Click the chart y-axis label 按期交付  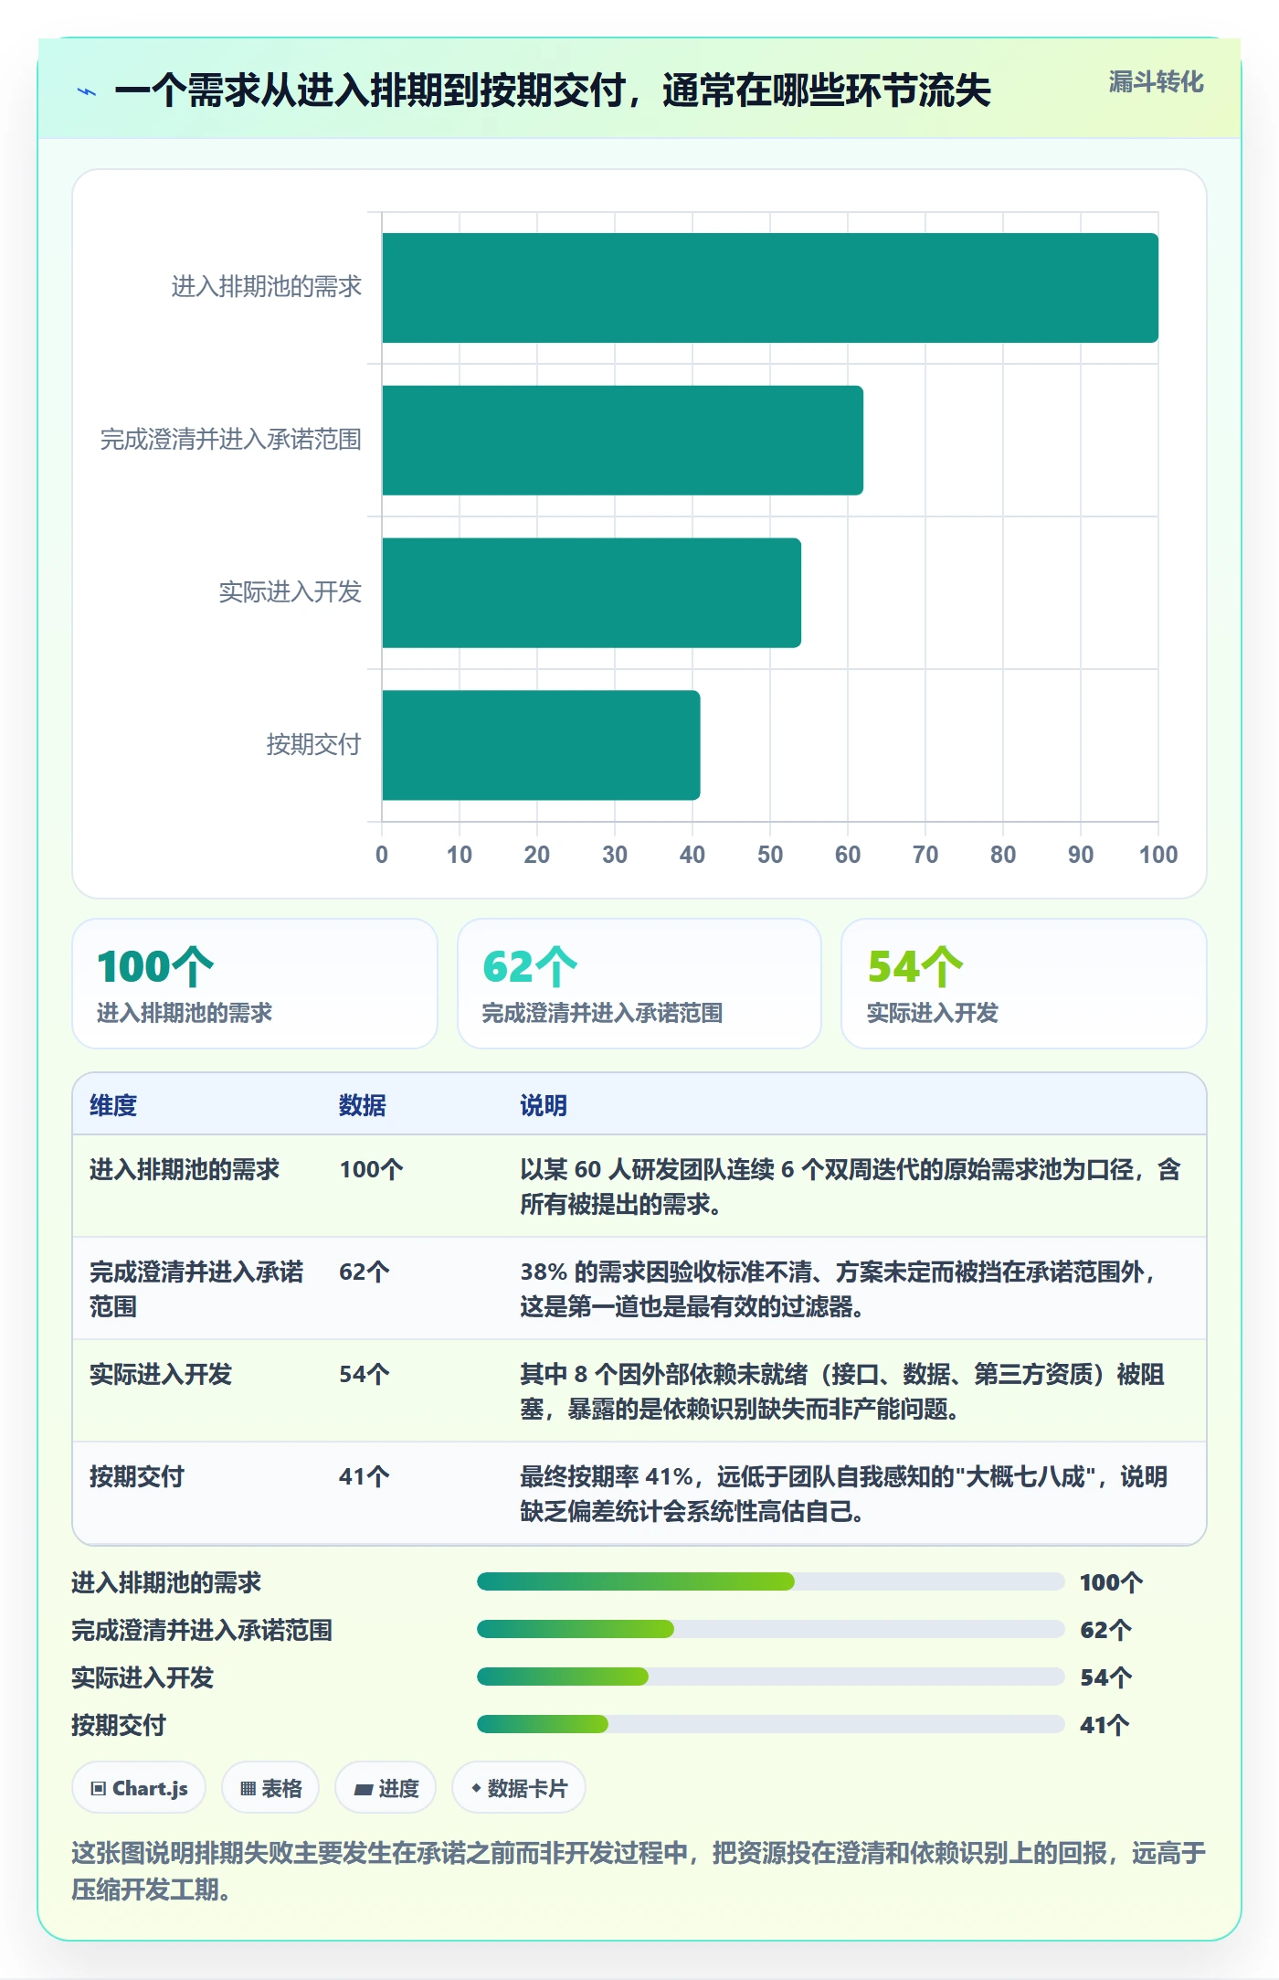[313, 745]
